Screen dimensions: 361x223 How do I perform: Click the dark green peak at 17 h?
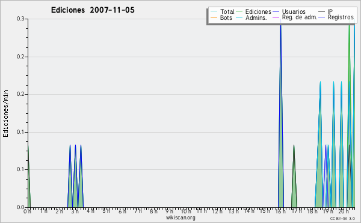(x=294, y=177)
